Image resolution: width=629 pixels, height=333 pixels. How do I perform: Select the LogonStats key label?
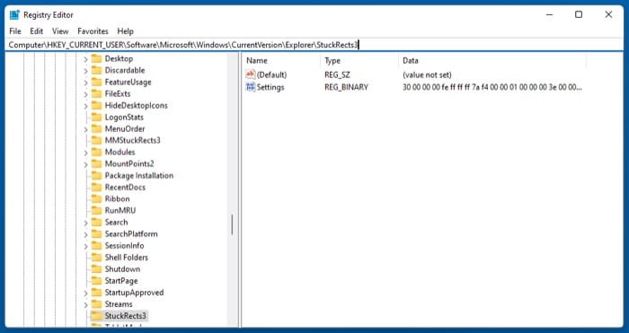coord(124,117)
